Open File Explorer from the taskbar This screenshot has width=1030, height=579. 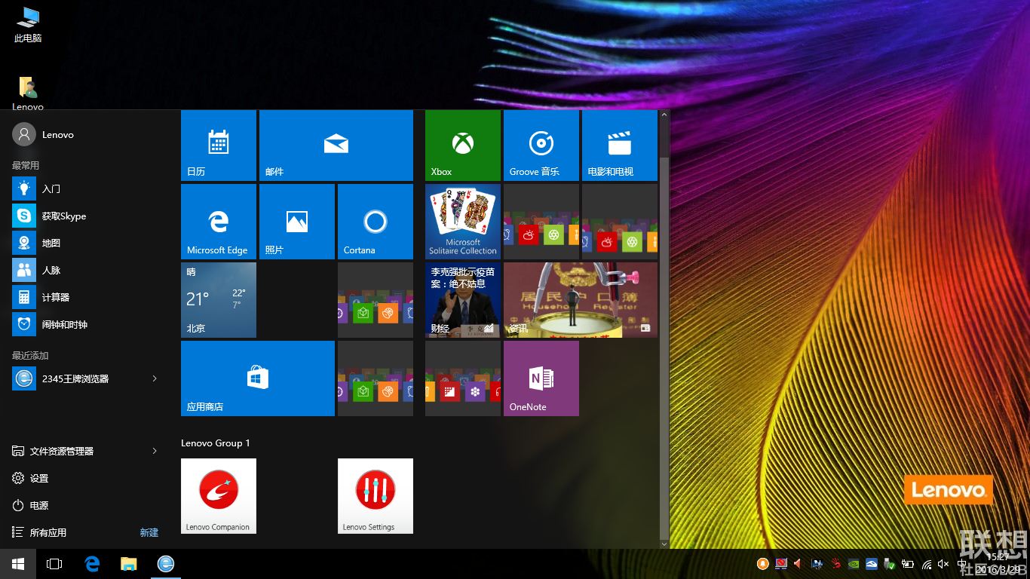pos(129,564)
